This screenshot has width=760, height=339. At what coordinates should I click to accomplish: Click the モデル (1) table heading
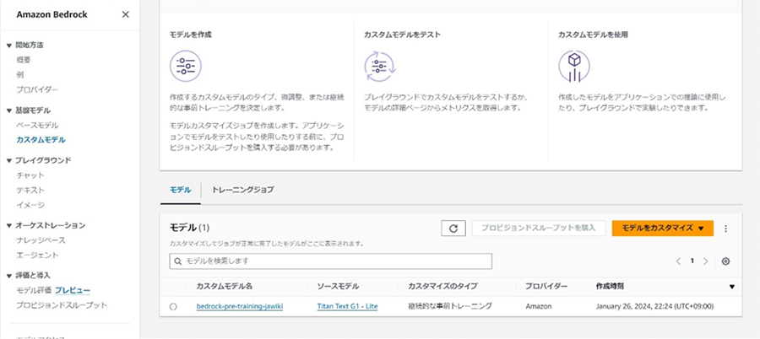(x=189, y=227)
